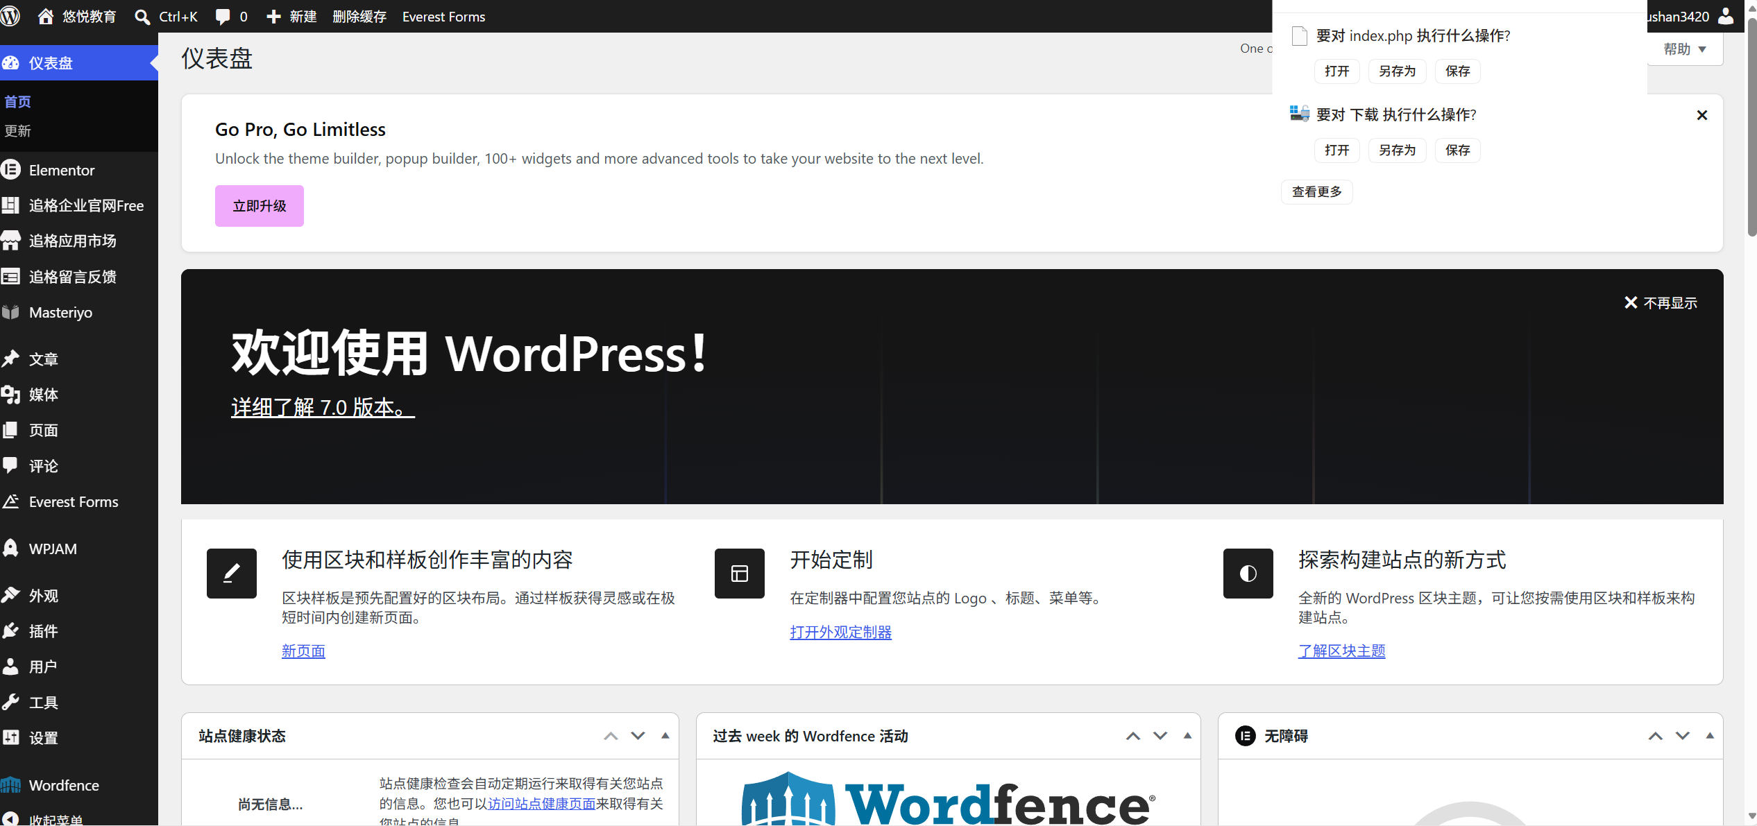
Task: Move 站点健康状态 widget down
Action: coord(638,736)
